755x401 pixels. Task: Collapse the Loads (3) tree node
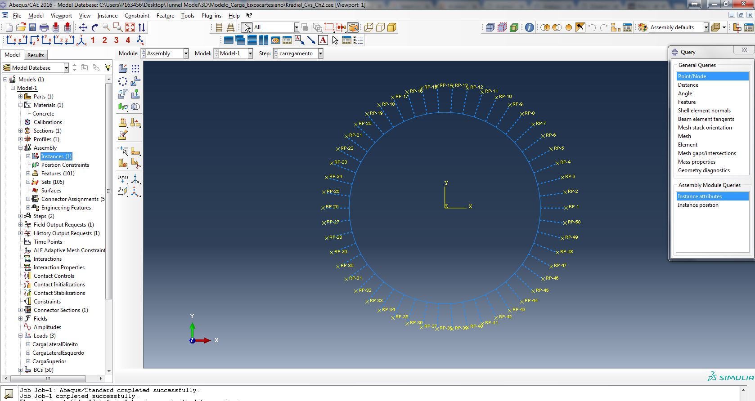(20, 336)
